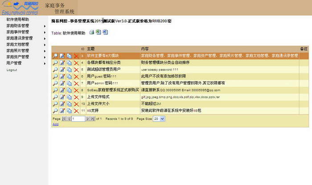
Task: Sort by 内容 column header
Action: 145,49
